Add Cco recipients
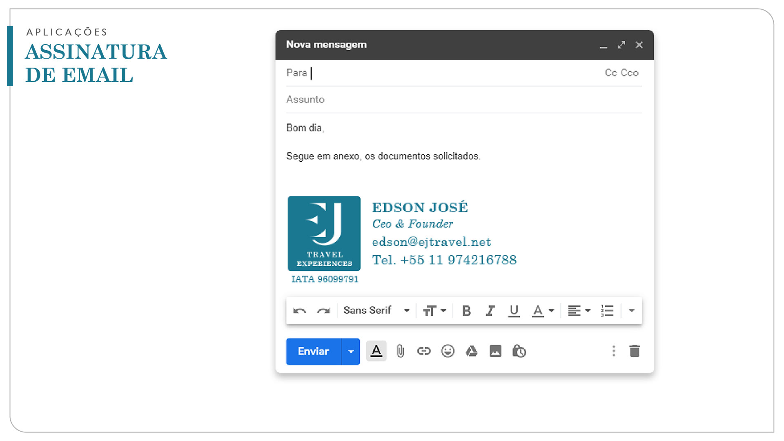Viewport: 784px width, 441px height. (x=630, y=73)
